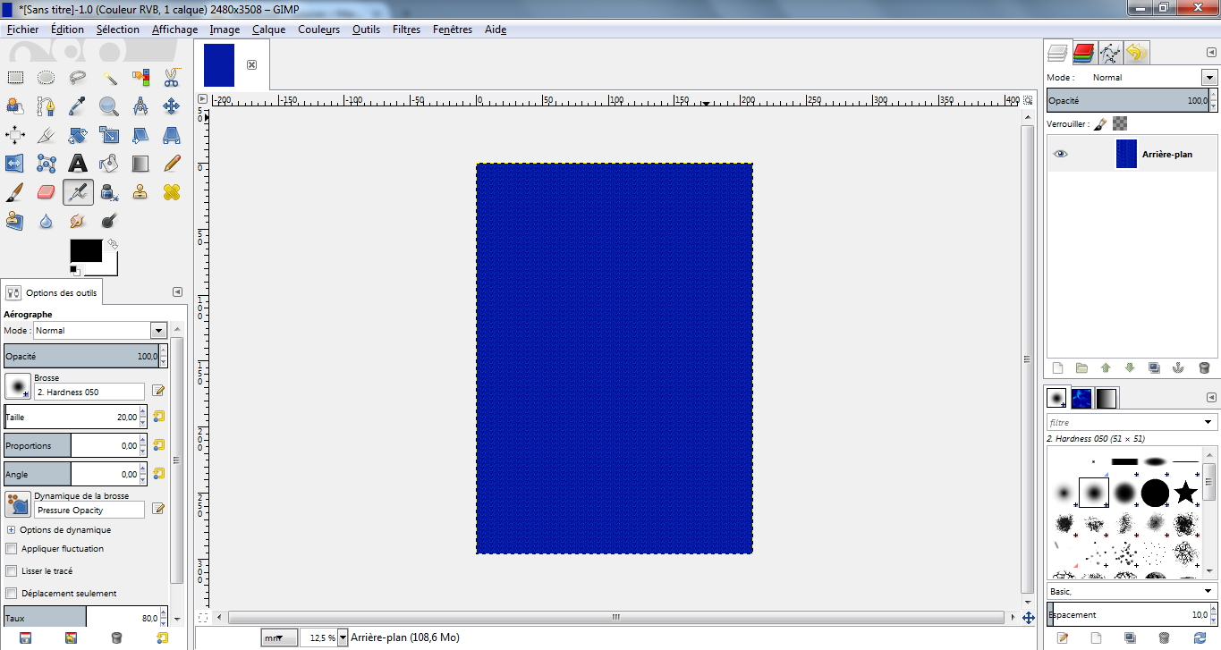This screenshot has height=650, width=1221.
Task: Select the Scissors selection tool
Action: tap(172, 78)
